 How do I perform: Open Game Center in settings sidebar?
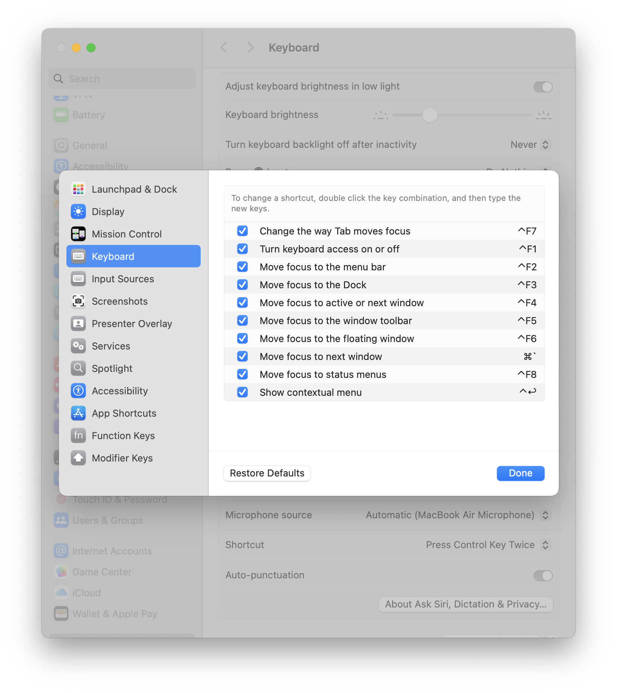click(x=122, y=572)
